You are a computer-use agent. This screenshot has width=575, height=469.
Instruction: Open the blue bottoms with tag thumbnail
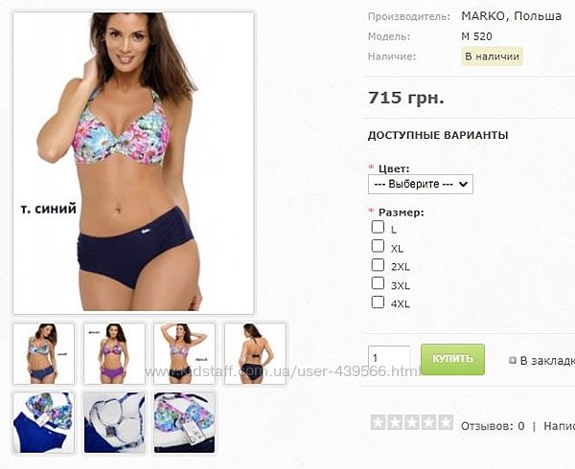pyautogui.click(x=44, y=422)
